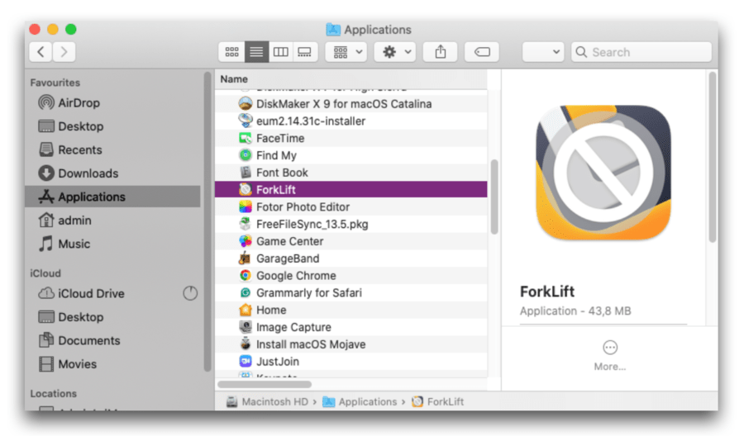The width and height of the screenshot is (744, 436).
Task: Switch to gallery view
Action: pyautogui.click(x=304, y=52)
